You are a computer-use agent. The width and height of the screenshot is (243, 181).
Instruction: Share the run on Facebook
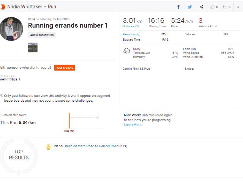178,7
